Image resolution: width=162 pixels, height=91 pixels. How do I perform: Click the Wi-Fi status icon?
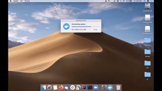coord(124,1)
